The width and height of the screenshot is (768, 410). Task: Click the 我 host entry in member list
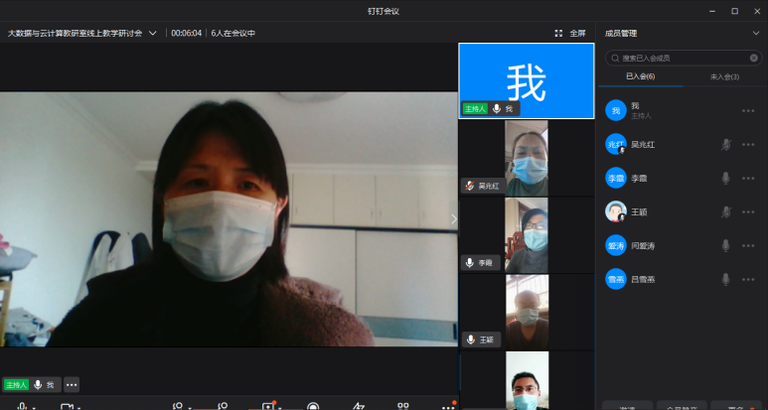point(636,110)
